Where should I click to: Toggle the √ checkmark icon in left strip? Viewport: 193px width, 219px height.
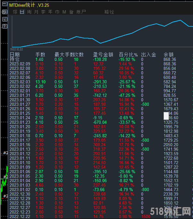pyautogui.click(x=4, y=19)
